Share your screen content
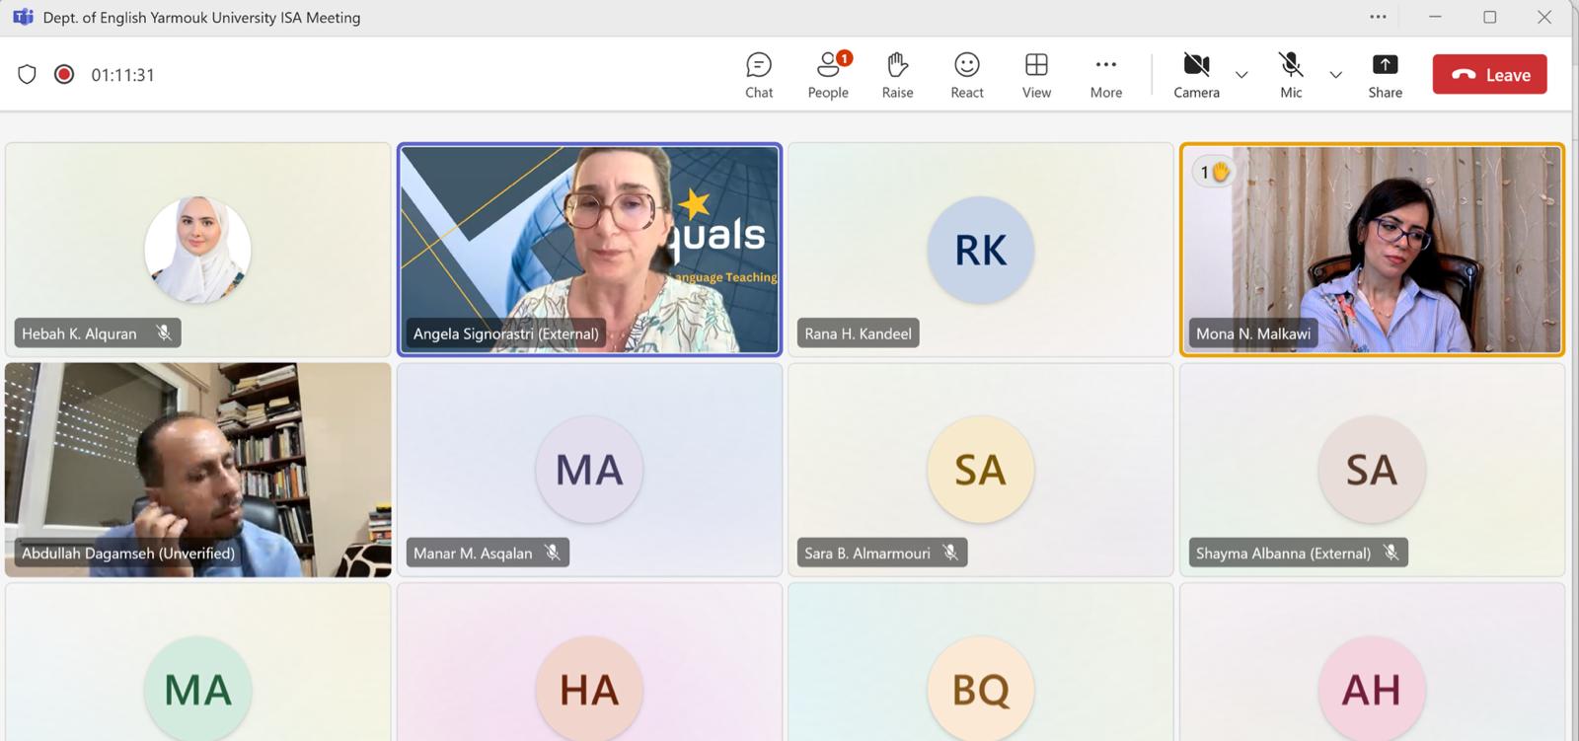The height and width of the screenshot is (741, 1579). [1385, 75]
